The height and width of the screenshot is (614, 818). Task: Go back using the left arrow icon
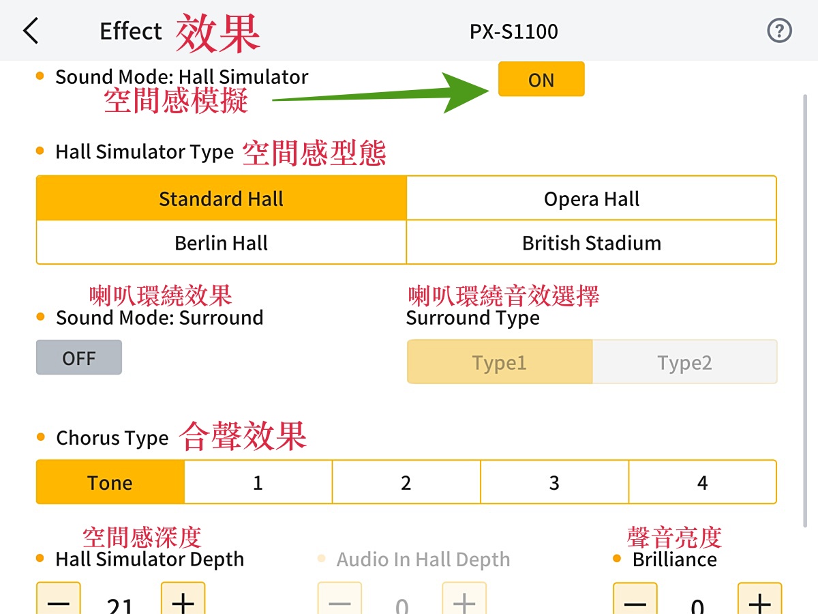(x=31, y=31)
